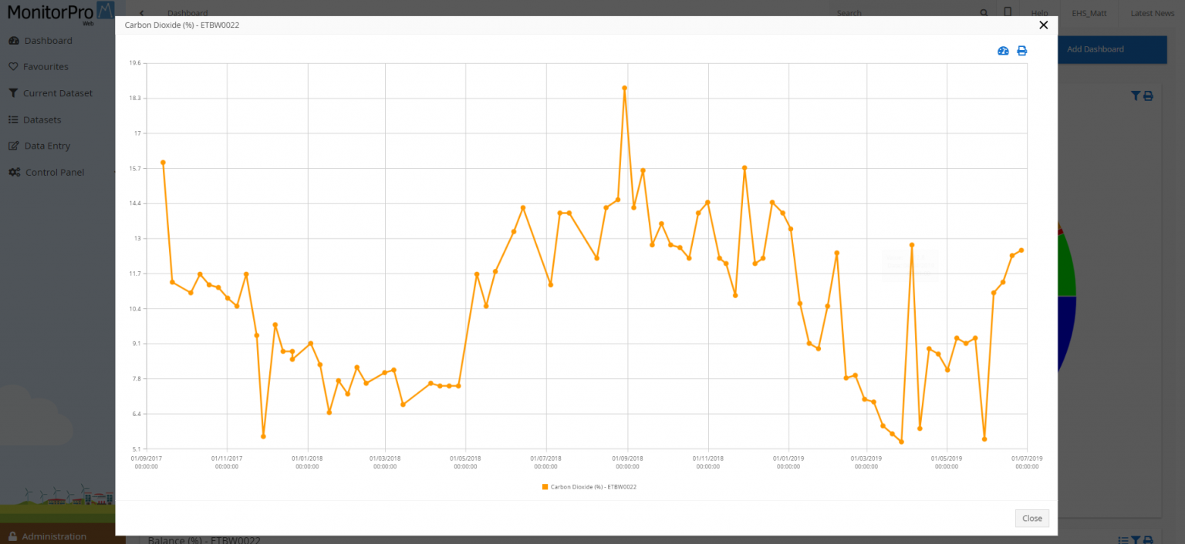This screenshot has height=544, width=1185.
Task: Click inside the Search field
Action: (x=887, y=12)
